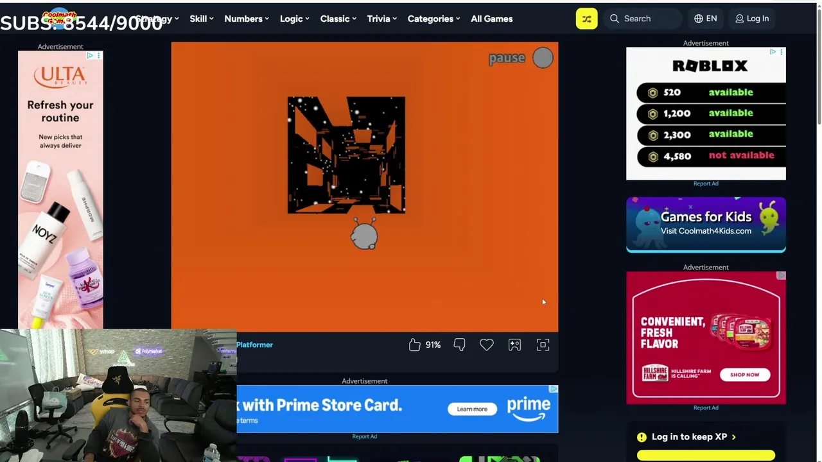Click Log in to keep XP link
Screen dimensions: 822x462
694,437
